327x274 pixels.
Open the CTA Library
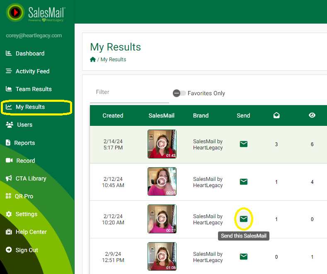pyautogui.click(x=31, y=178)
